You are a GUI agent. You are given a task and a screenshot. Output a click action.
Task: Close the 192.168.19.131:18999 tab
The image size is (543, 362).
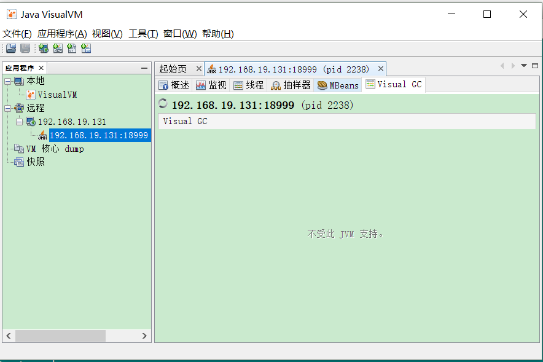(x=381, y=69)
